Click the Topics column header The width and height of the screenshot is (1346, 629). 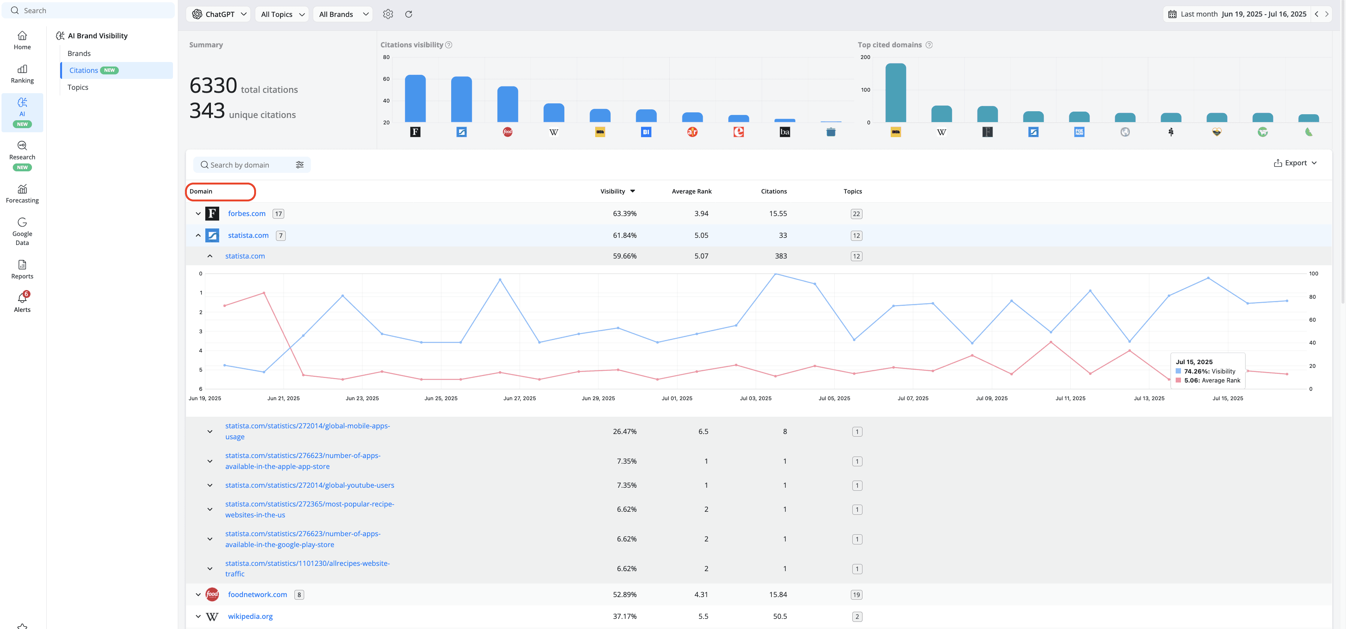pyautogui.click(x=852, y=192)
